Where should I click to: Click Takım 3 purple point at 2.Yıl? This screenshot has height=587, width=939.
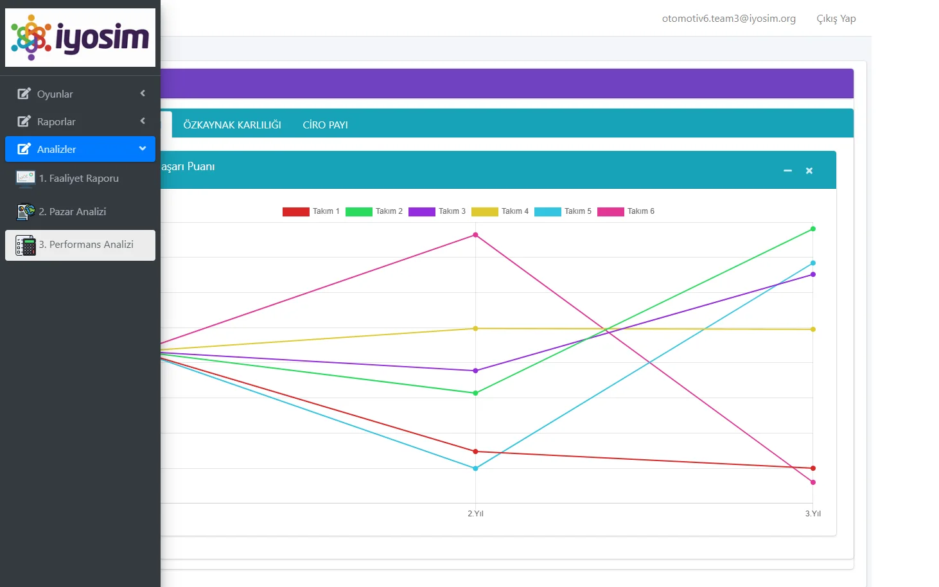(475, 371)
